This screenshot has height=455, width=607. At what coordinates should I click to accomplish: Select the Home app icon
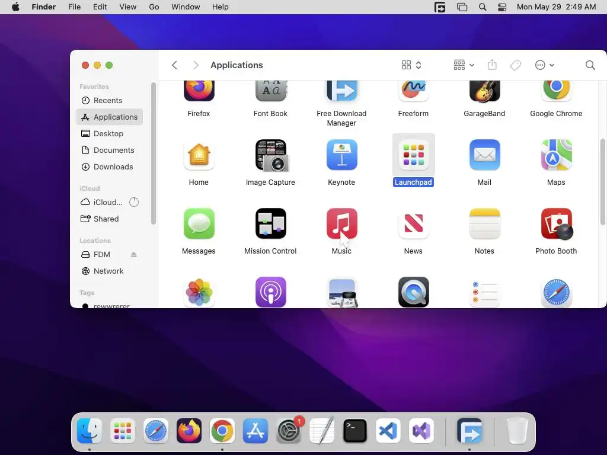click(x=199, y=155)
